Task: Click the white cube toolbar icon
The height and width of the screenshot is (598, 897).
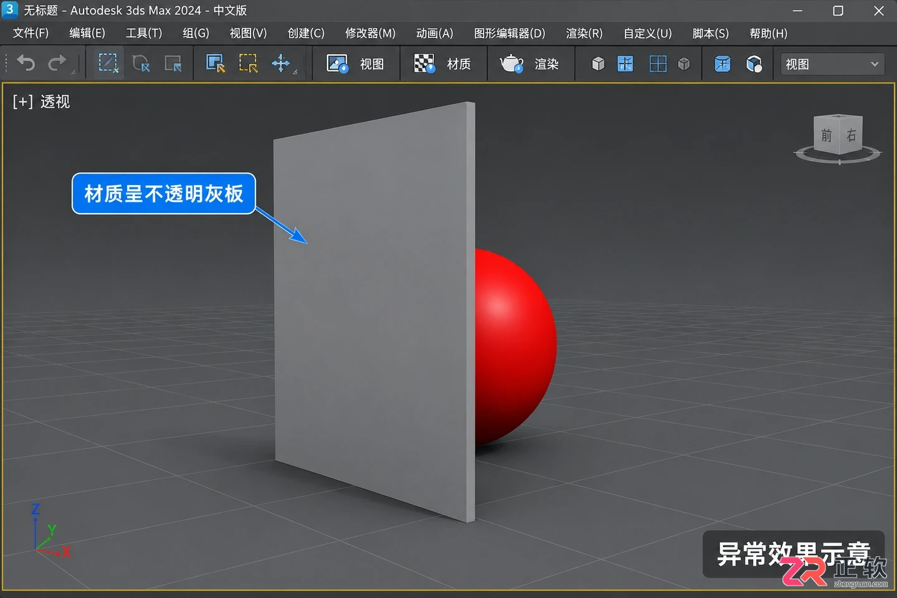Action: [x=598, y=64]
